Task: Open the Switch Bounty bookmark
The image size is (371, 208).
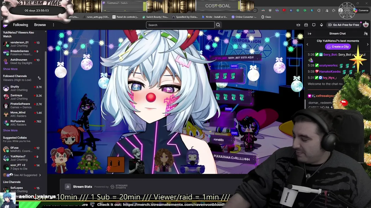Action: 155,17
